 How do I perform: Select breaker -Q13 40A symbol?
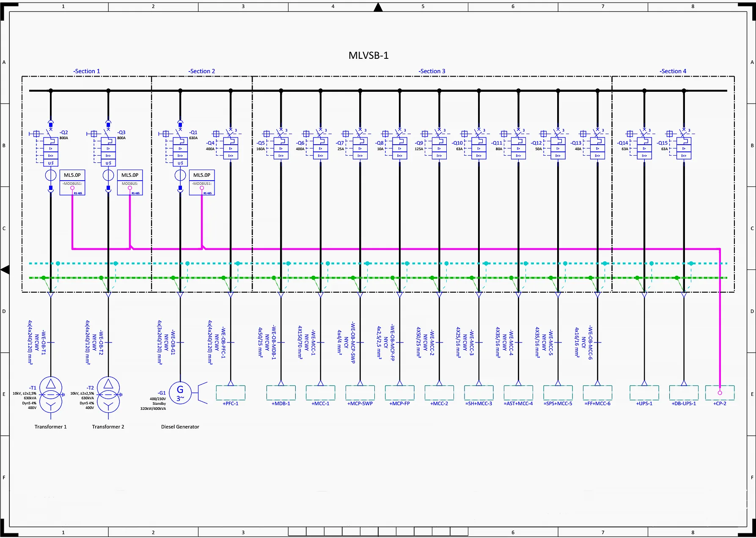pyautogui.click(x=597, y=143)
